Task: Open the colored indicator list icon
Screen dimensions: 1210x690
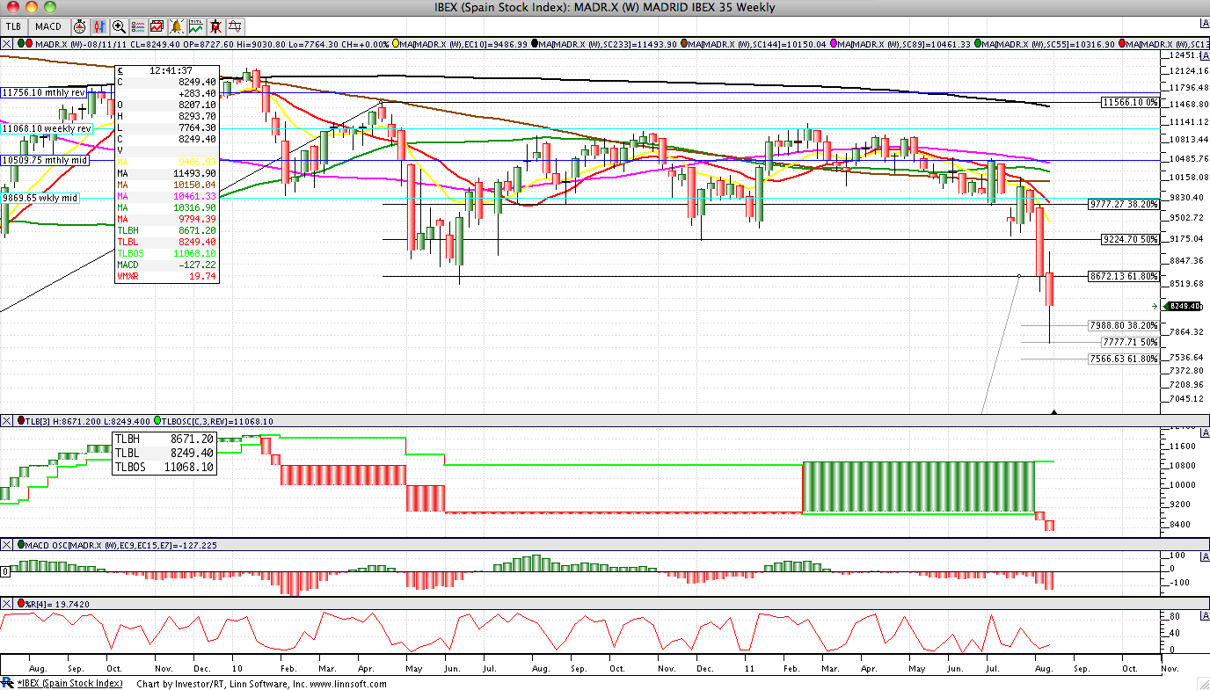Action: tap(138, 26)
